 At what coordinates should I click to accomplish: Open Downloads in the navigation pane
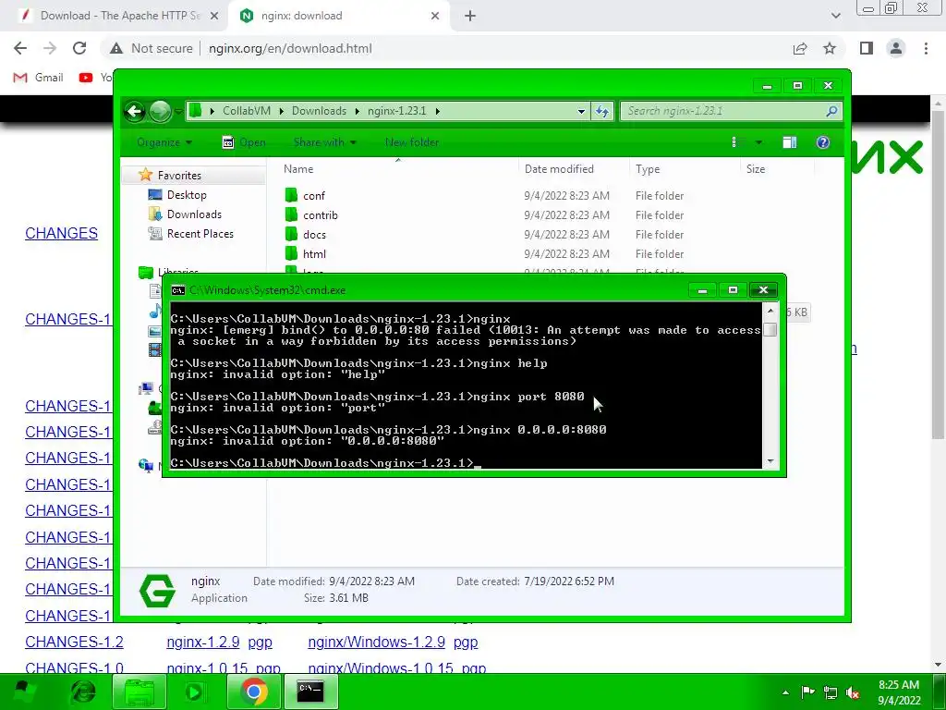[194, 214]
